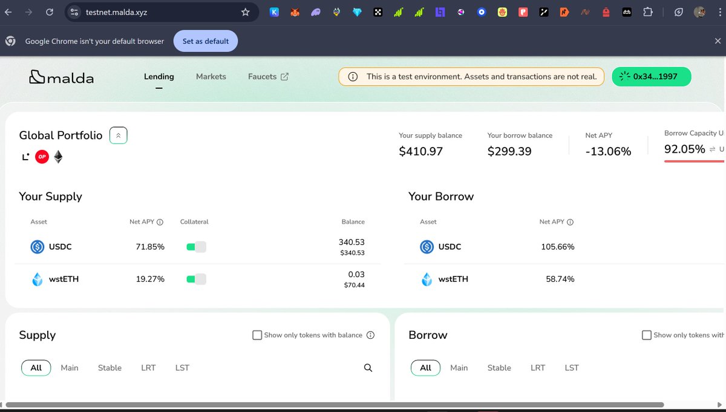Screen dimensions: 726x412
Task: Bookmark this page with the star icon
Action: coord(245,12)
